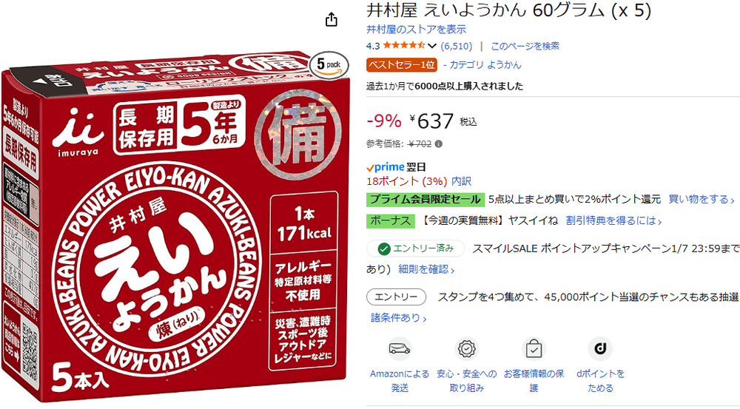Open the 6,510 reviews count link

[x=457, y=47]
